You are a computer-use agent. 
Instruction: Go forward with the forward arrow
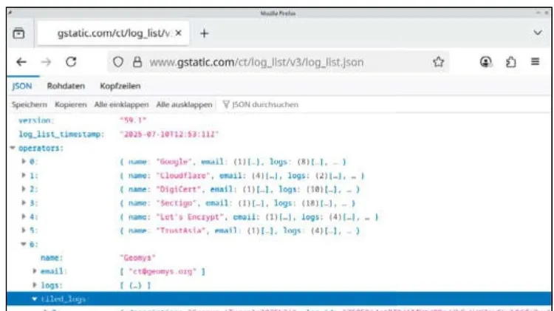[46, 62]
